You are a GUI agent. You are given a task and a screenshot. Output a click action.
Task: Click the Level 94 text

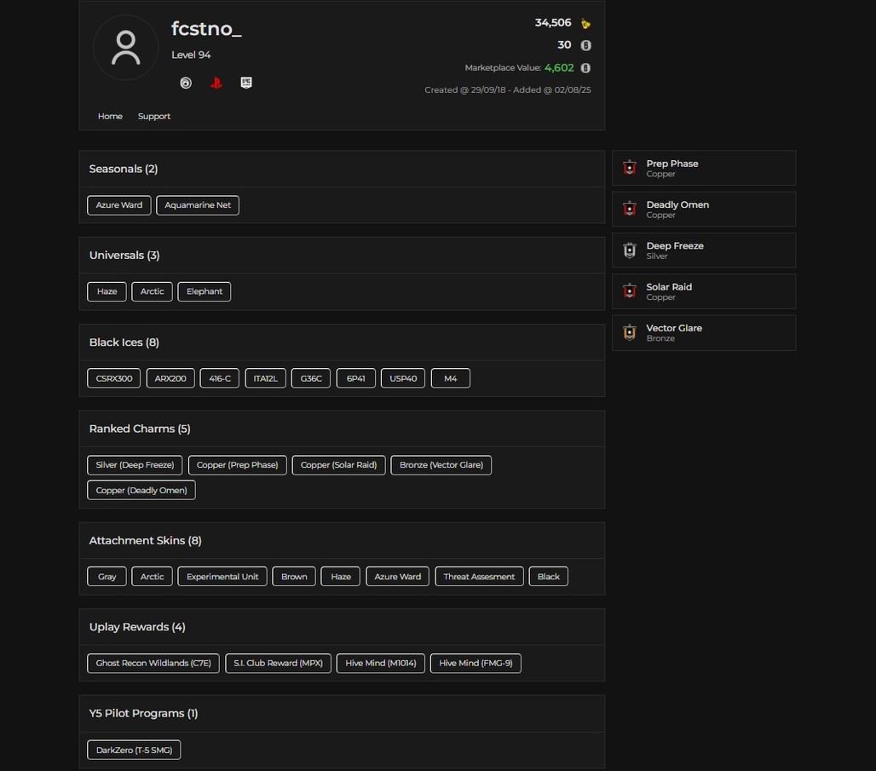click(191, 55)
